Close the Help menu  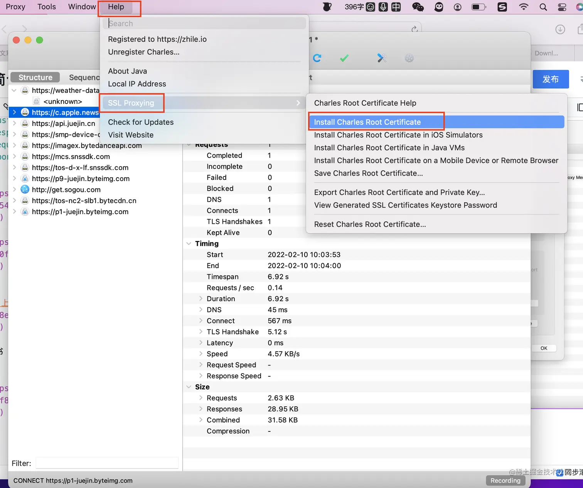pyautogui.click(x=116, y=7)
